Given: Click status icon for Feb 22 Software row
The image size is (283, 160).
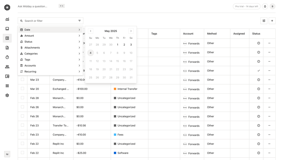Looking at the screenshot, I should (x=259, y=153).
